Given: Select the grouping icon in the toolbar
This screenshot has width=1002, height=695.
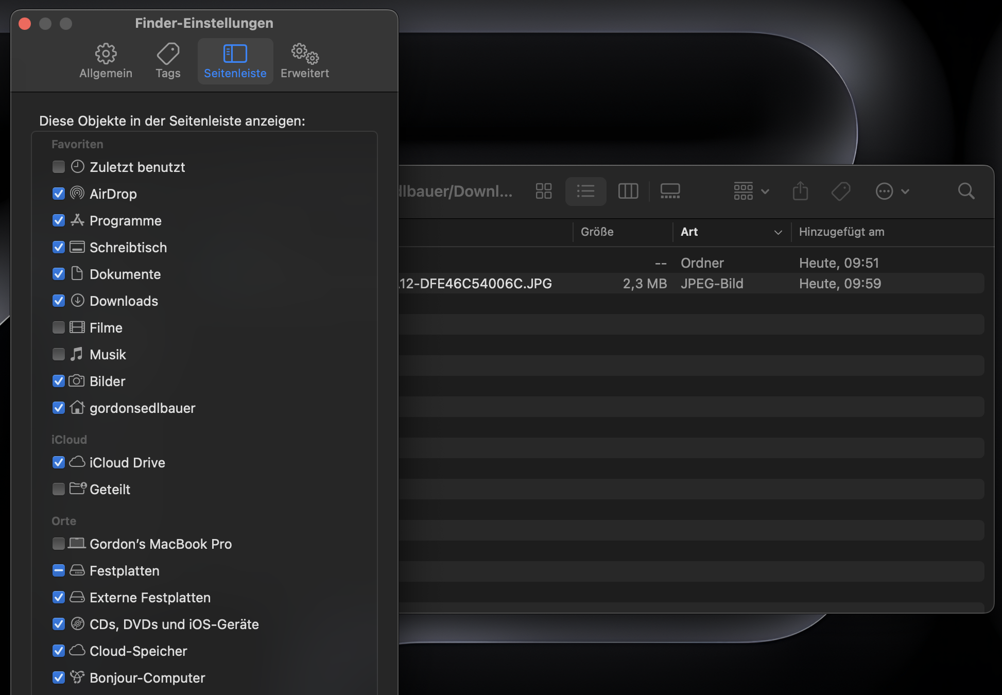Looking at the screenshot, I should 743,191.
